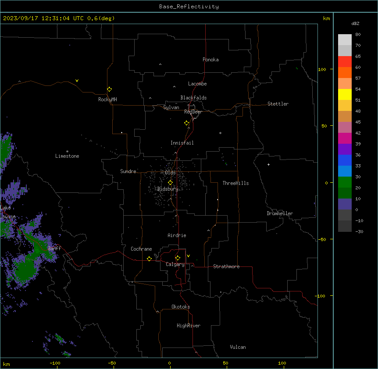Click the yellow 54 dBZ legend swatch

(345, 94)
